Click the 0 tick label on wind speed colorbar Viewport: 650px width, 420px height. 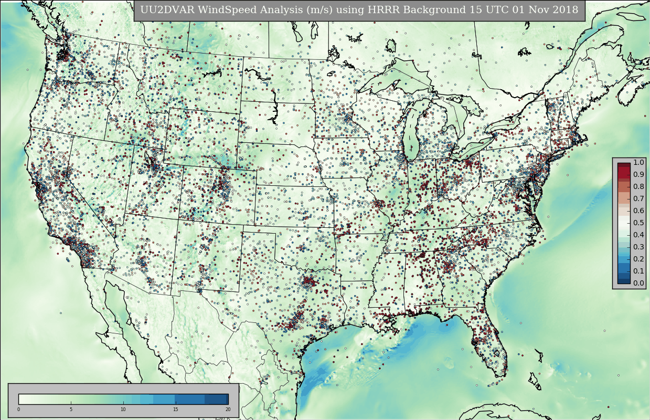pos(18,409)
